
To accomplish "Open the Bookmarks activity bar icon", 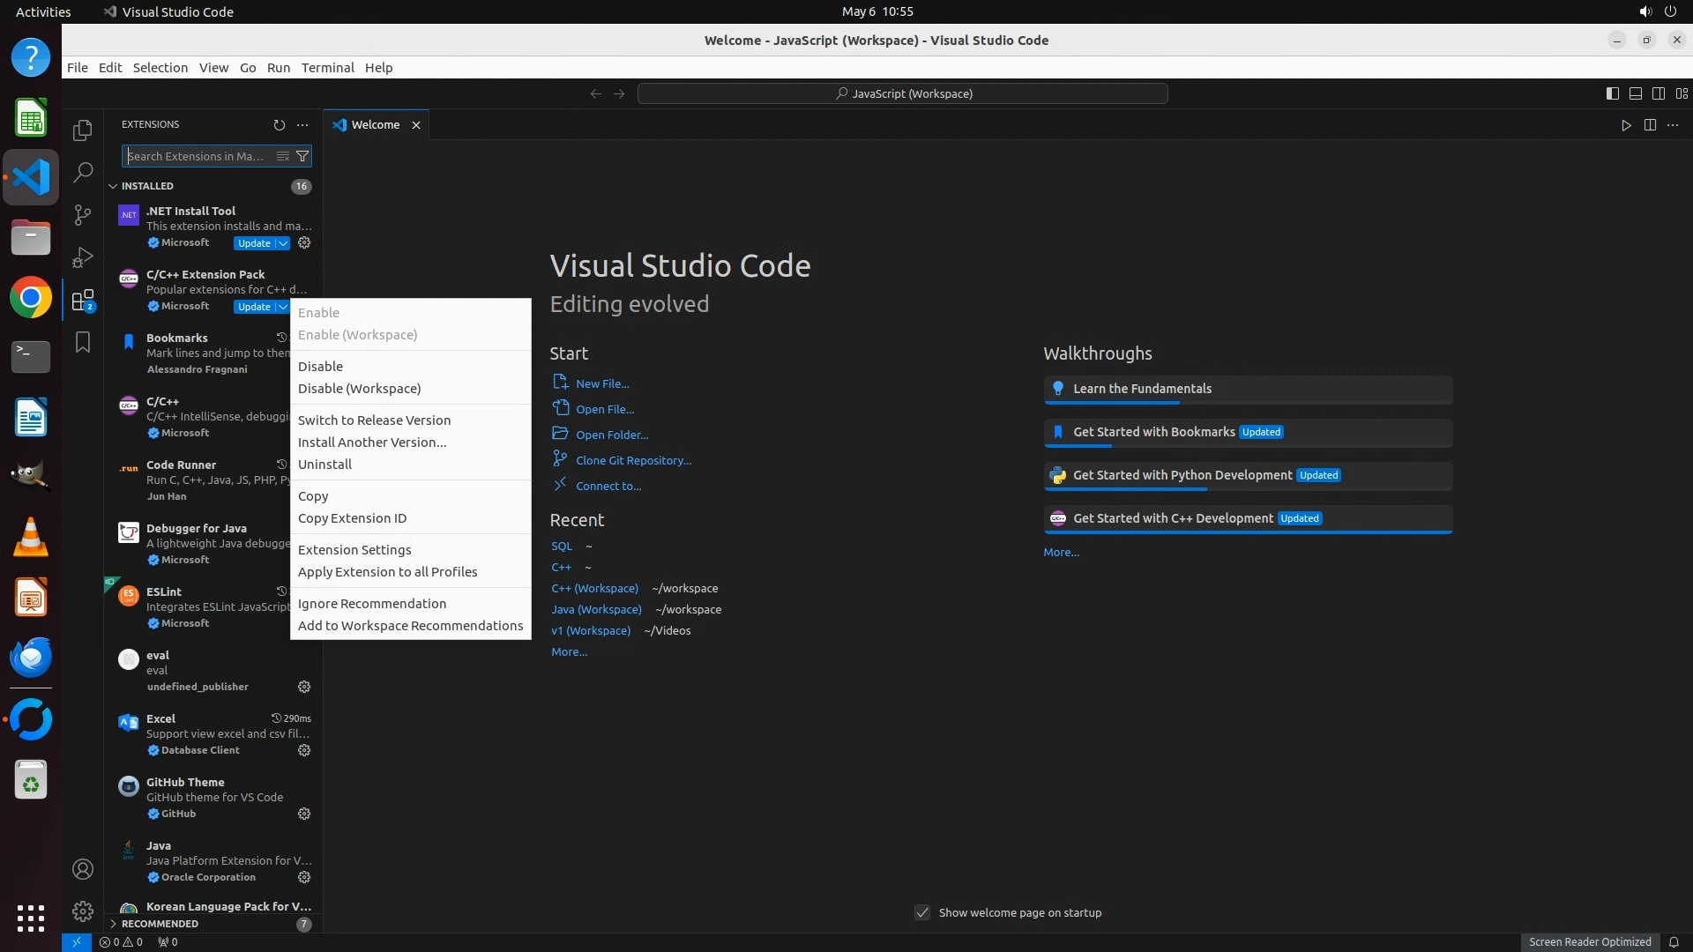I will coord(83,342).
